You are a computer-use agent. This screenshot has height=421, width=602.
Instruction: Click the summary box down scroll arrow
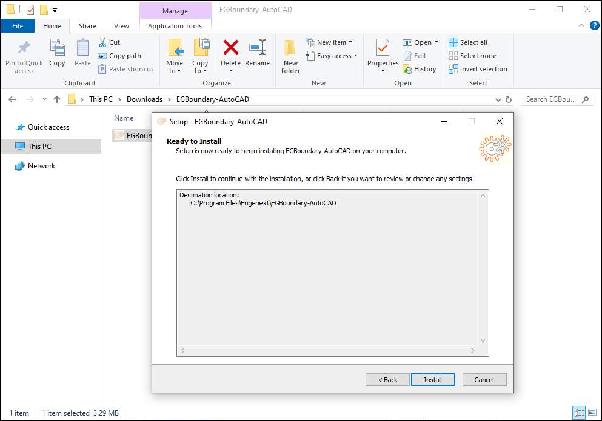click(483, 340)
